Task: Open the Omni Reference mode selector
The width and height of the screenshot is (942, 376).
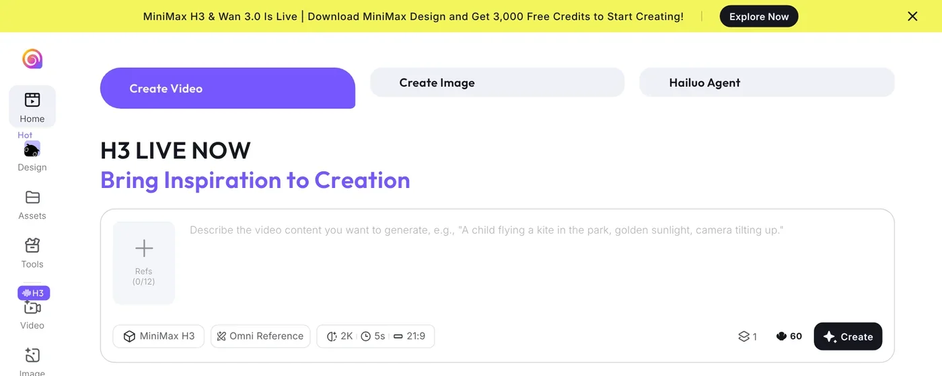Action: pos(260,336)
